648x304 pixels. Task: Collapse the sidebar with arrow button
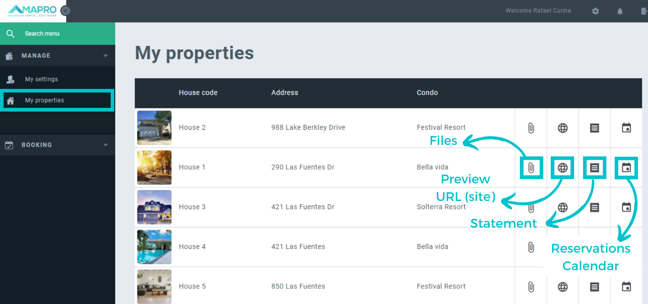65,11
